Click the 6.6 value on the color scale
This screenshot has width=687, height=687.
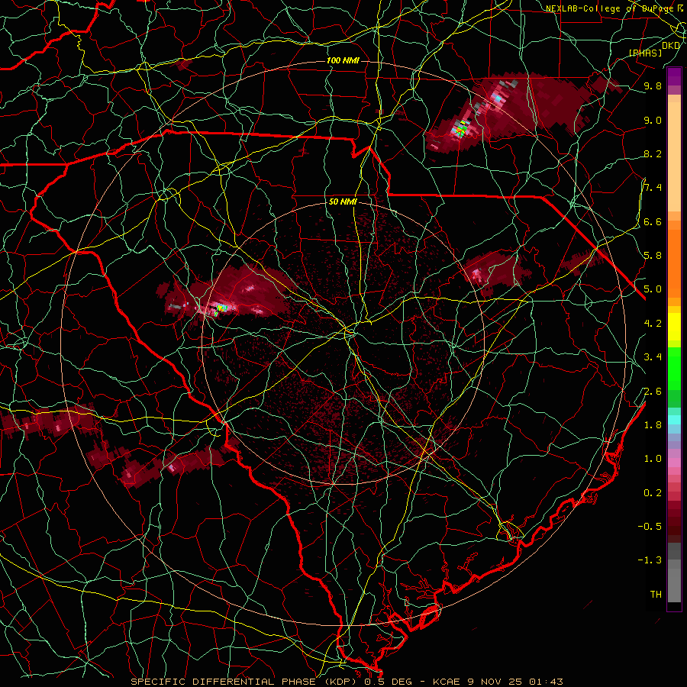click(653, 221)
